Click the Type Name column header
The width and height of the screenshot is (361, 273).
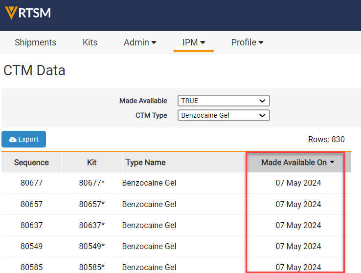point(145,163)
